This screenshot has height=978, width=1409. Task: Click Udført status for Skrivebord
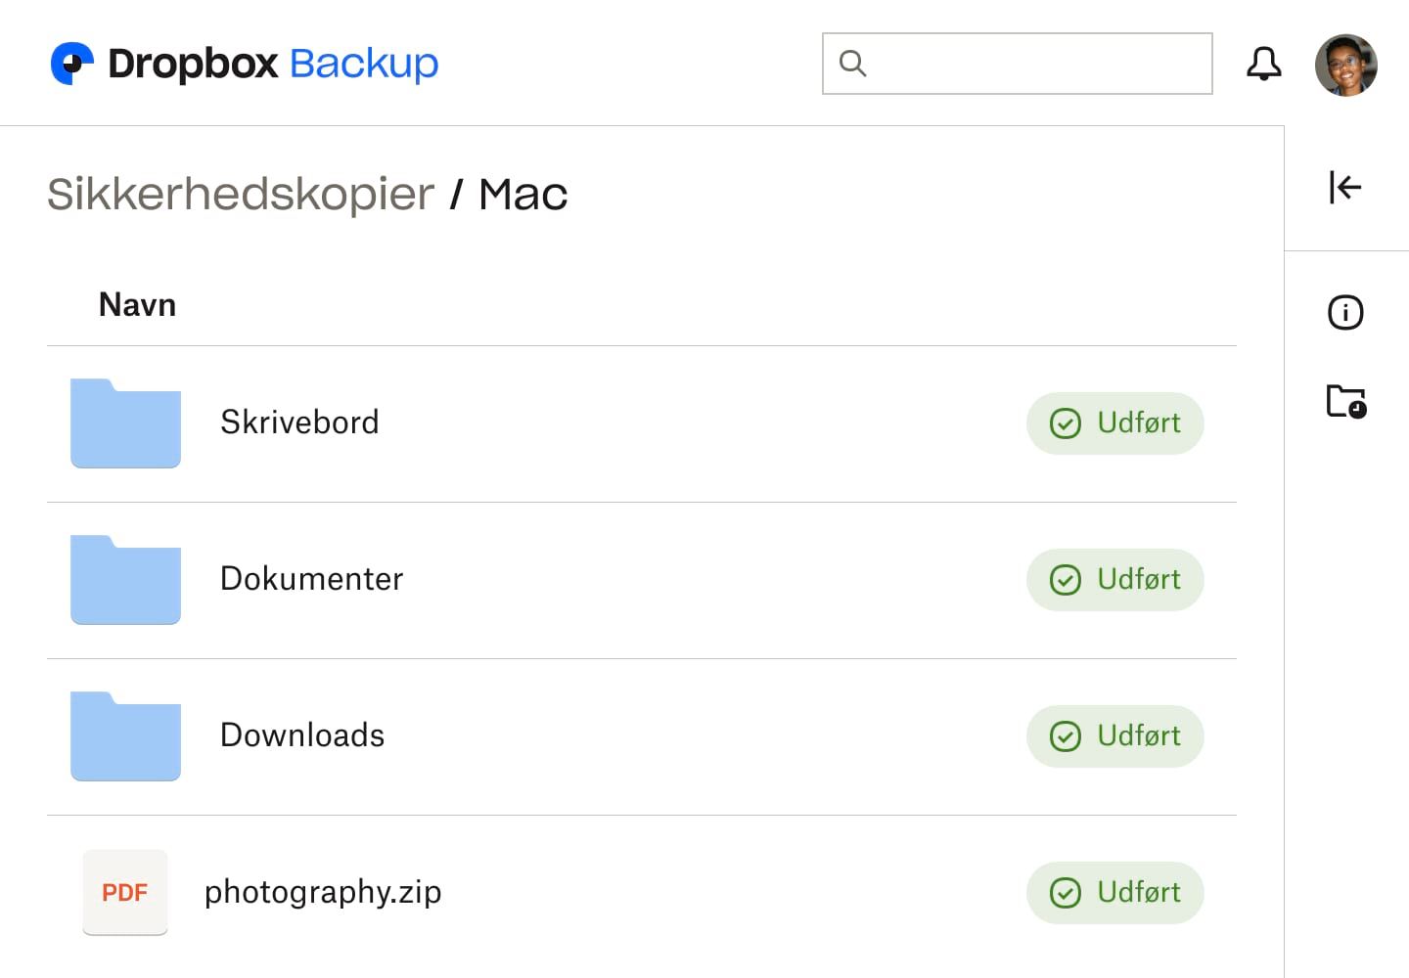[x=1114, y=423]
